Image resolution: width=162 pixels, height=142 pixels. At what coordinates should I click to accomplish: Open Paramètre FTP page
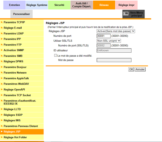point(22,45)
